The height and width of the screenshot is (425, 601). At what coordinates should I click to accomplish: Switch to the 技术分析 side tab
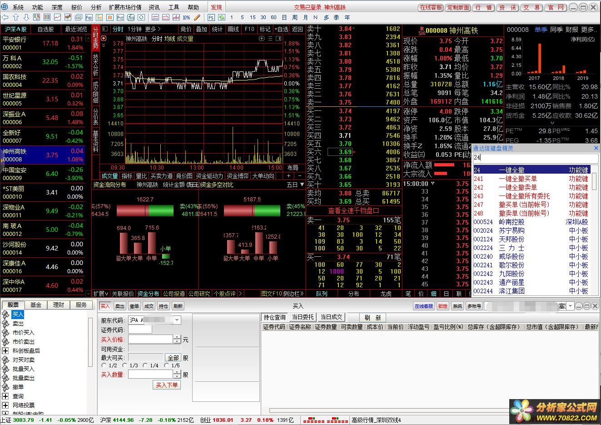click(x=96, y=65)
